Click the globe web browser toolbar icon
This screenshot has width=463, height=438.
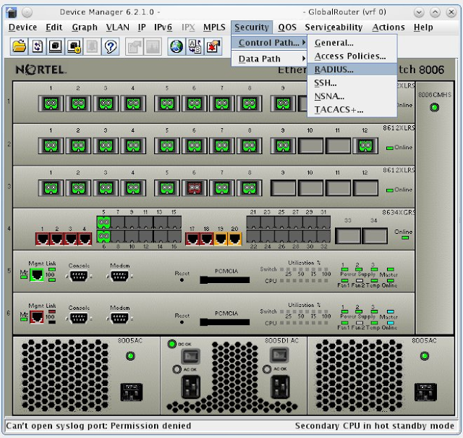pyautogui.click(x=177, y=46)
